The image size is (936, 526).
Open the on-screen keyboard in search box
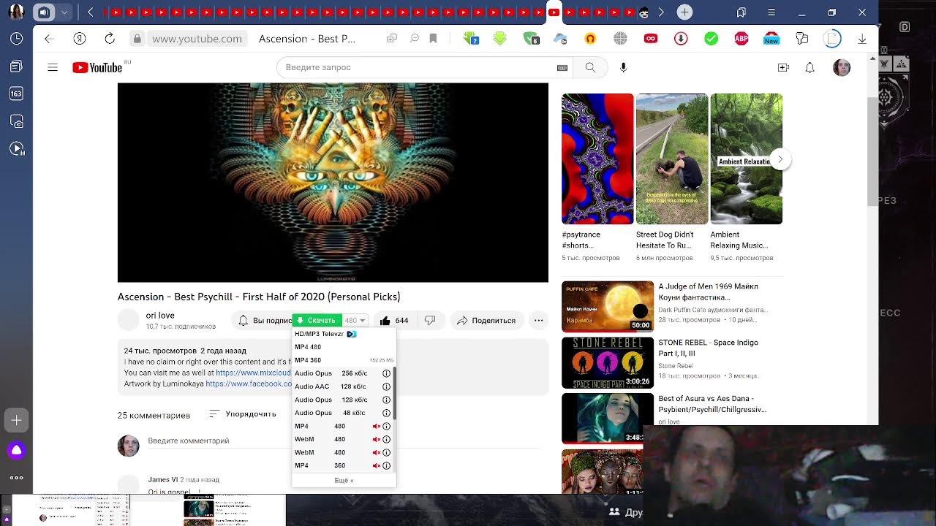click(x=562, y=67)
